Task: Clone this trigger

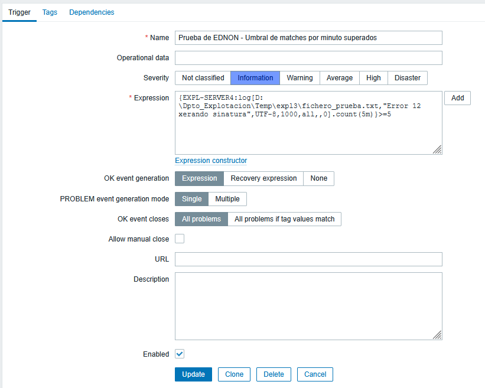Action: (234, 374)
